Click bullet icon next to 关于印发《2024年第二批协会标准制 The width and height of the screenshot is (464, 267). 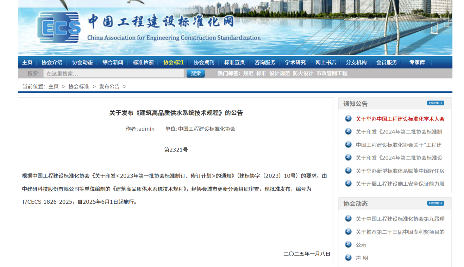pyautogui.click(x=348, y=131)
